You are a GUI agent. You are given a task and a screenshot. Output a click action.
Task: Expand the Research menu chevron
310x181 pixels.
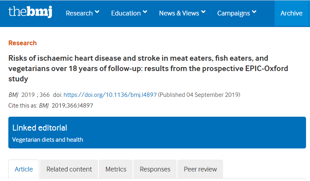(x=97, y=12)
